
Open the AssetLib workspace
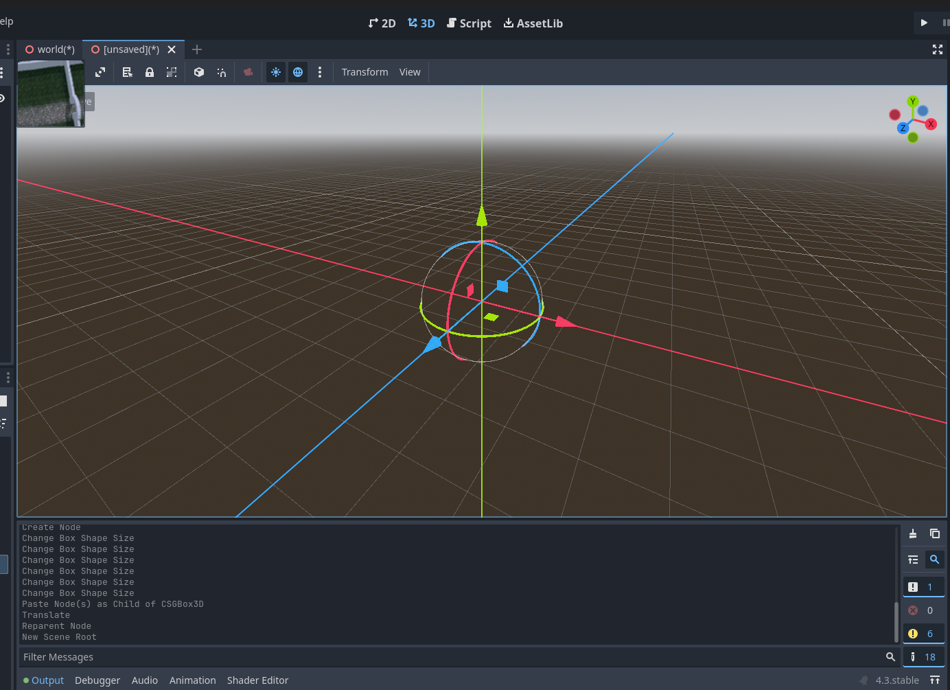click(x=533, y=23)
